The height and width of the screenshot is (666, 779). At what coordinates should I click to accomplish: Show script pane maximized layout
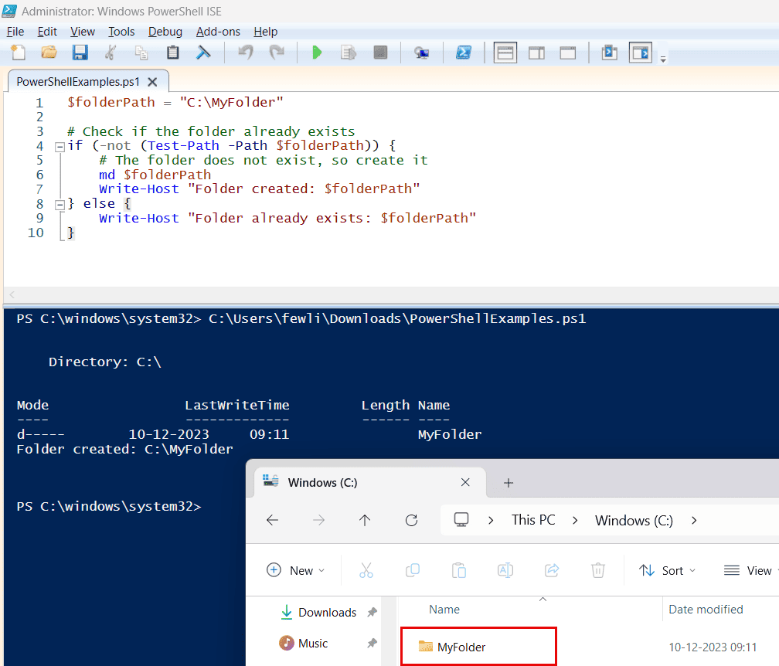567,53
